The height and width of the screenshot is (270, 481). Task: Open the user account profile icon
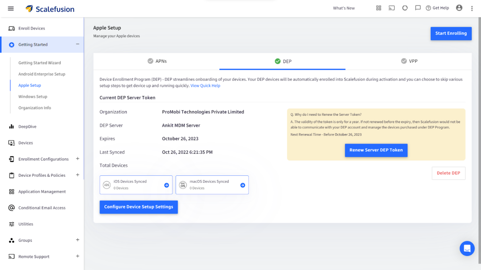[x=459, y=8]
